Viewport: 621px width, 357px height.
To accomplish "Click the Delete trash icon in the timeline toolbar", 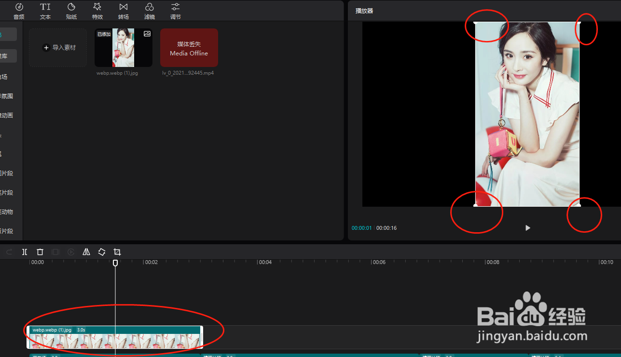I will pyautogui.click(x=40, y=252).
